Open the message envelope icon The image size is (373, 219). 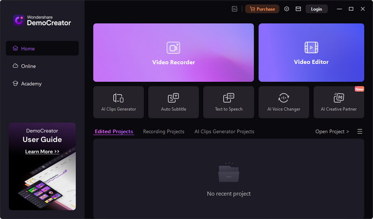click(298, 9)
